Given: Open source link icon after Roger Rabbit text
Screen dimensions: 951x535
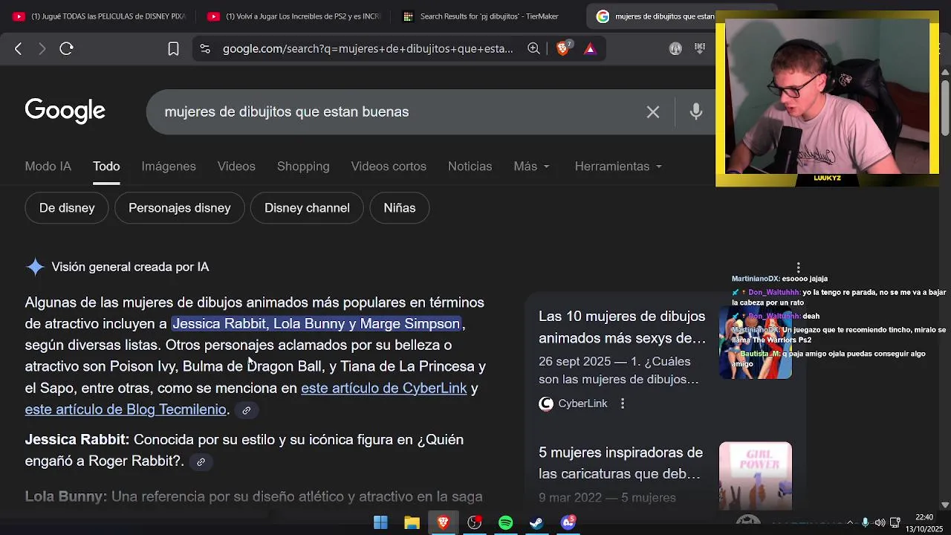Looking at the screenshot, I should coord(201,462).
